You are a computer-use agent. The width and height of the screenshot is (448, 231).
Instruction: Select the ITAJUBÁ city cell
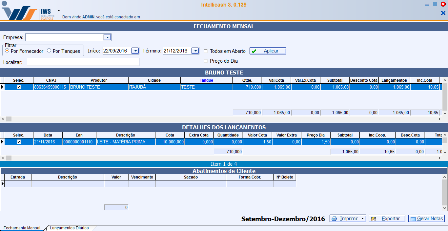click(154, 87)
